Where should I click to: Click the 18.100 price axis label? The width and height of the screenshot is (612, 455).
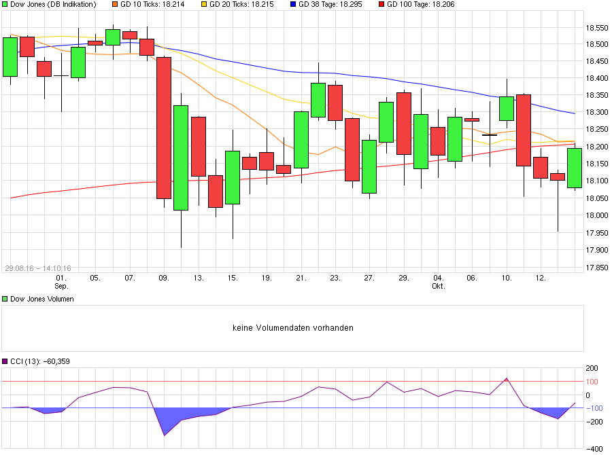[597, 181]
